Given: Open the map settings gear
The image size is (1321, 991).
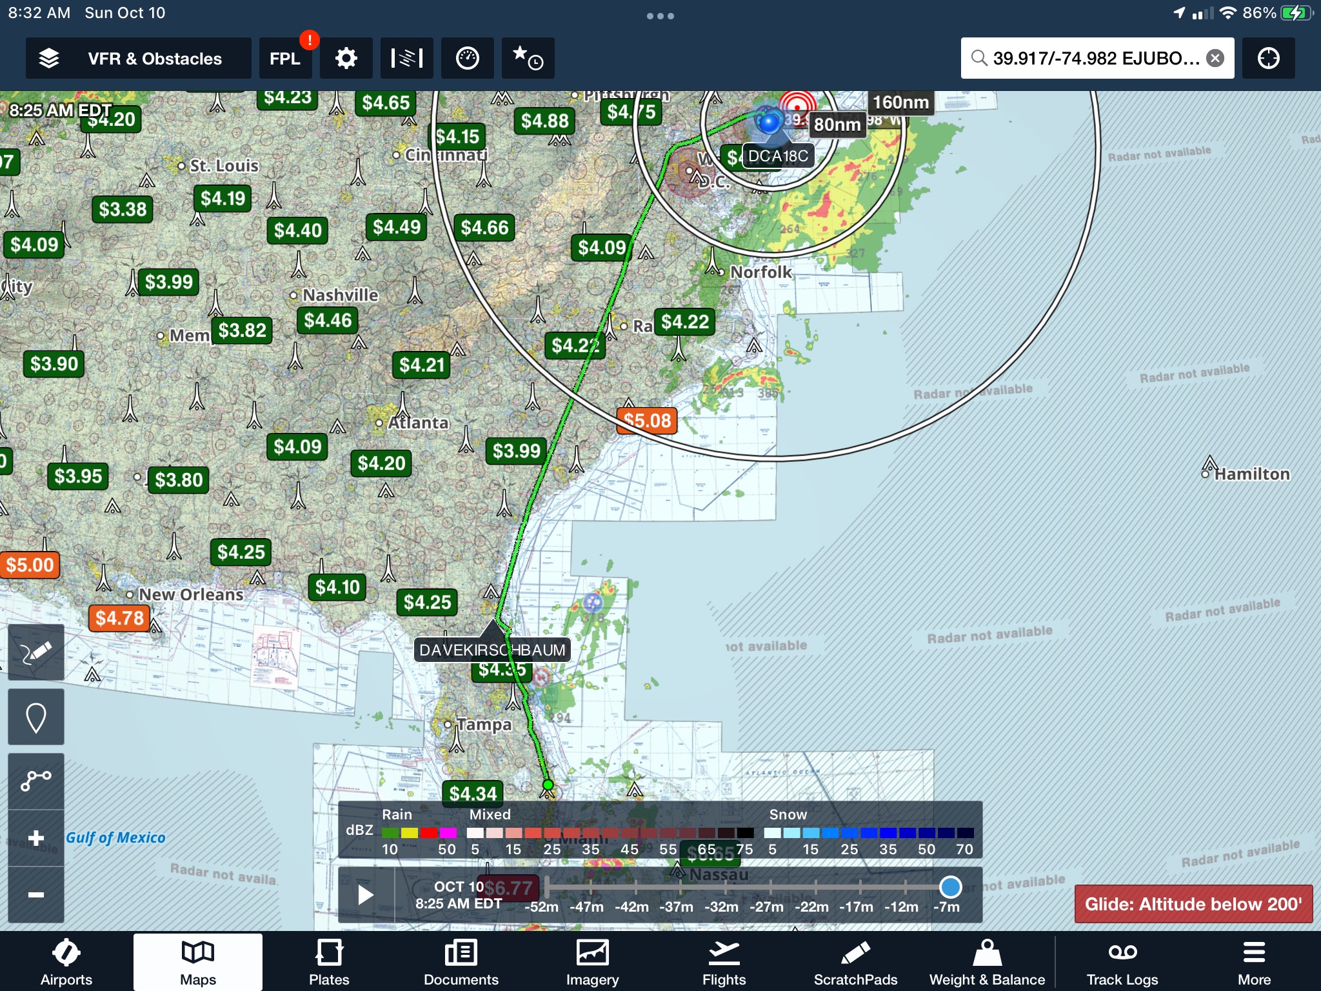Looking at the screenshot, I should coord(346,59).
